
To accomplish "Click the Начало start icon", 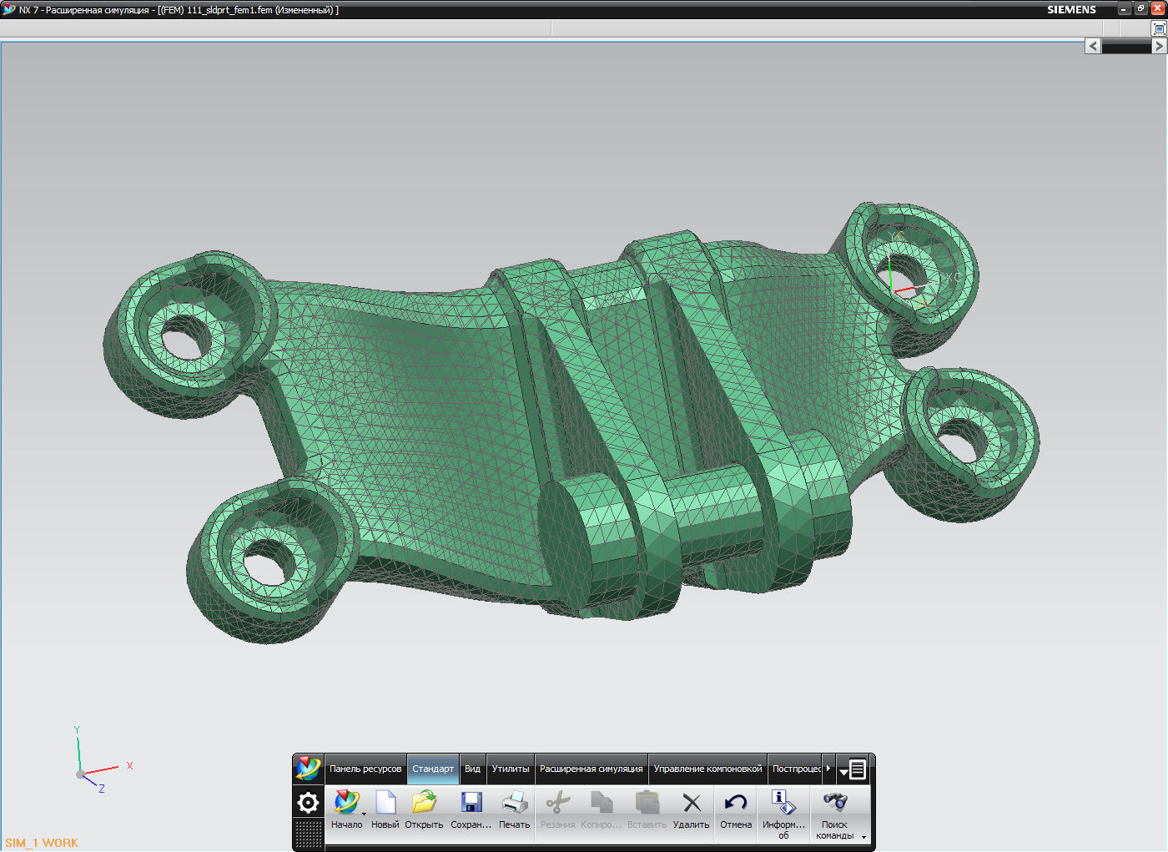I will 348,799.
